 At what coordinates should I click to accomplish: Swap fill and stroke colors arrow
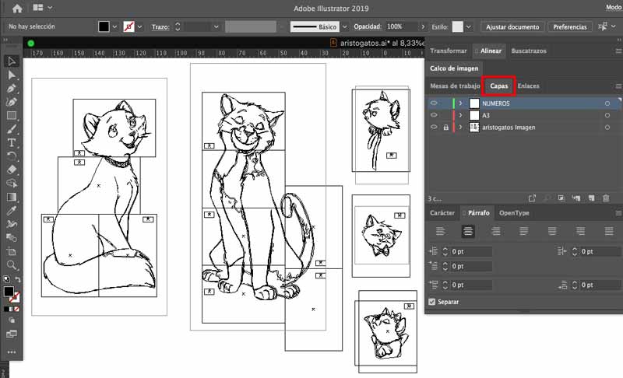[x=17, y=280]
